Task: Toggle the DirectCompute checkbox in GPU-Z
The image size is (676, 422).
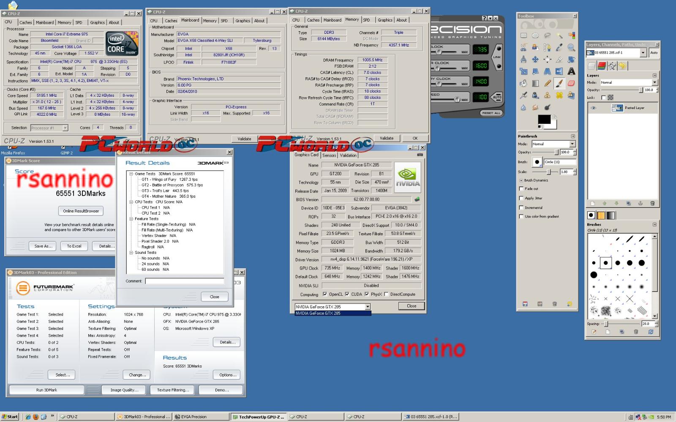Action: click(386, 294)
